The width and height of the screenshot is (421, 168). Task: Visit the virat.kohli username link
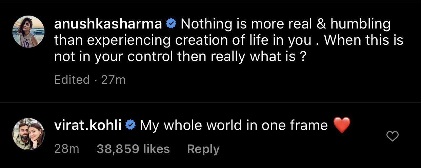pos(87,126)
